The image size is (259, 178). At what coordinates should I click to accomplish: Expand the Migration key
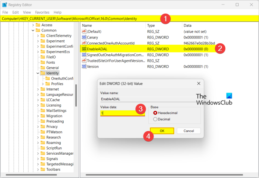[38, 116]
